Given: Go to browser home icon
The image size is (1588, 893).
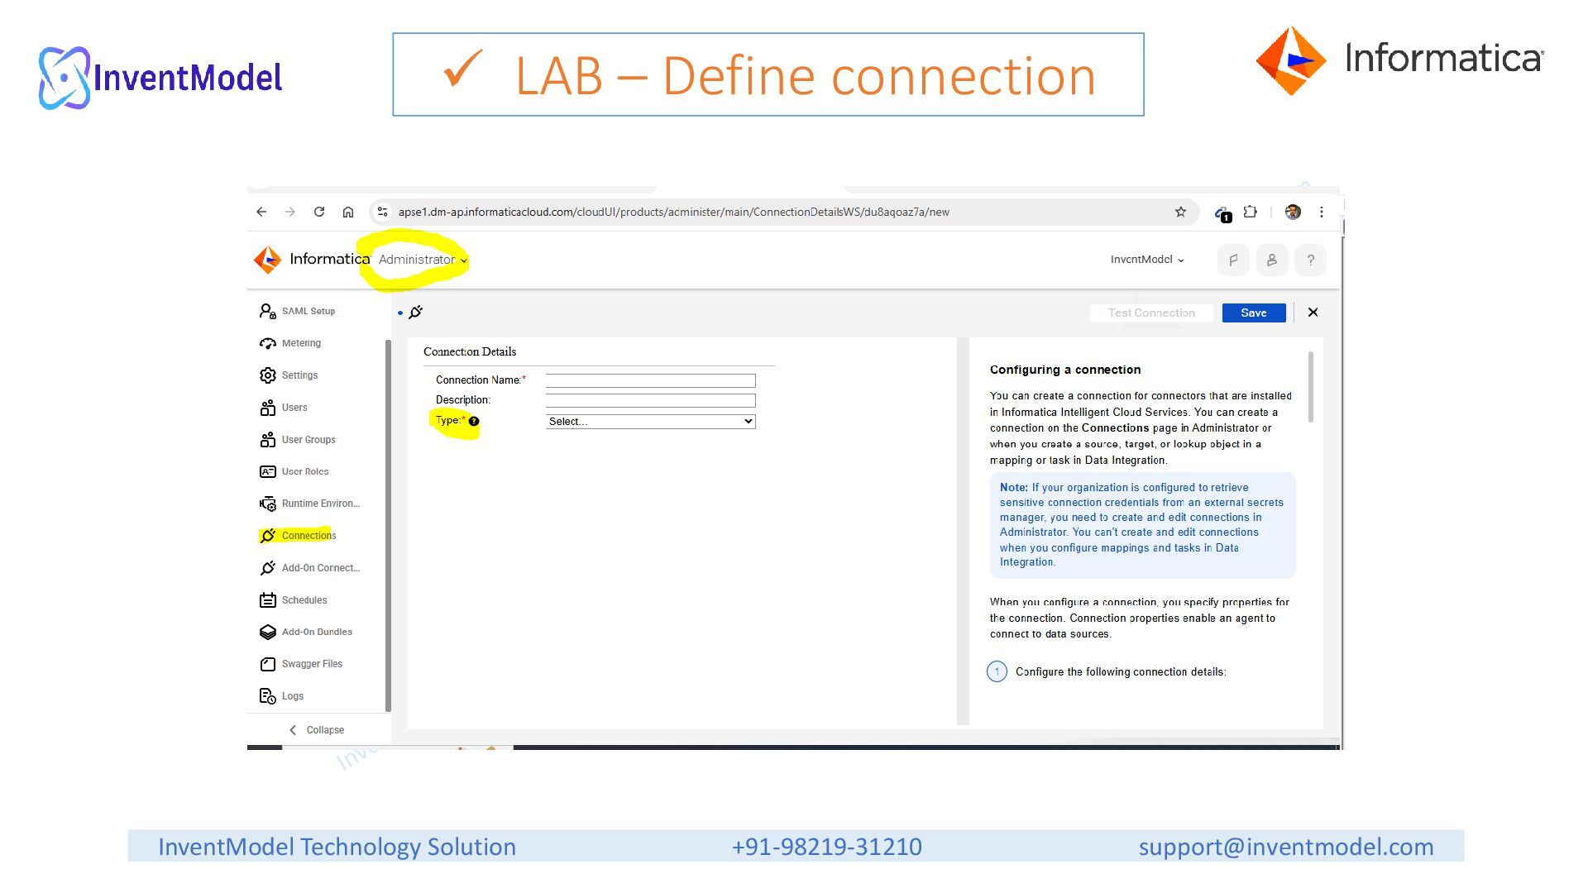Looking at the screenshot, I should tap(348, 213).
